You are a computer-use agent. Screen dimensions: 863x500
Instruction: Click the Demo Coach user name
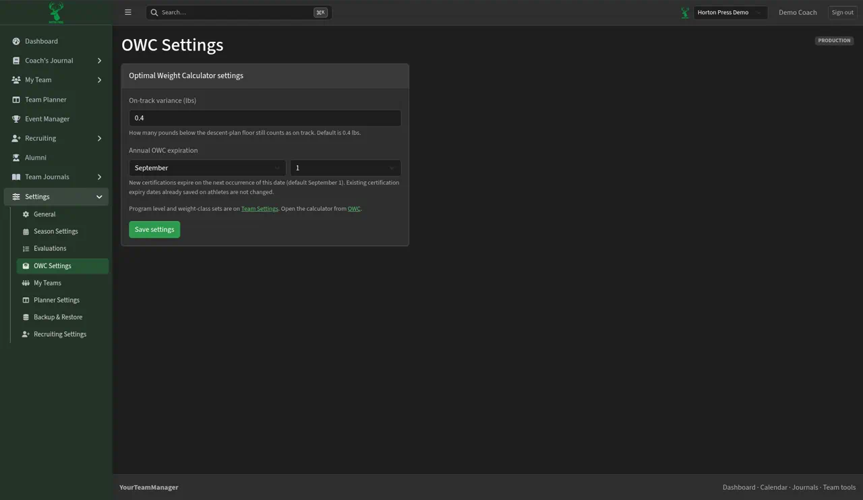(x=798, y=12)
